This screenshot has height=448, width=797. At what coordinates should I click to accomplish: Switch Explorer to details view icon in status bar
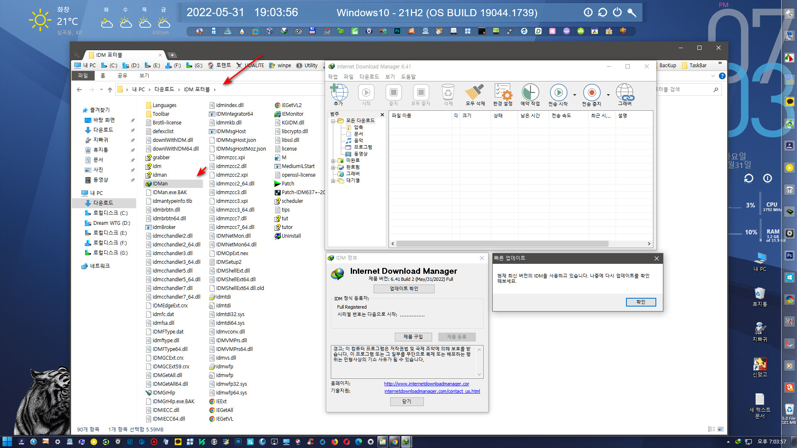711,429
